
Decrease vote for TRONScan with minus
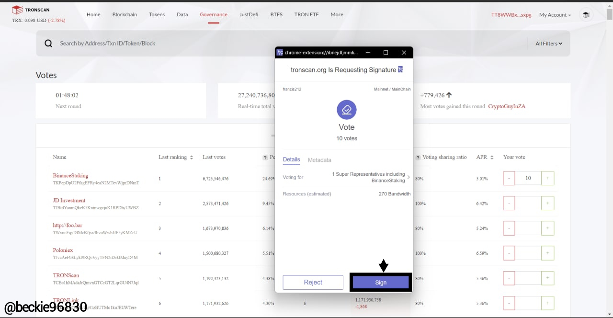509,278
